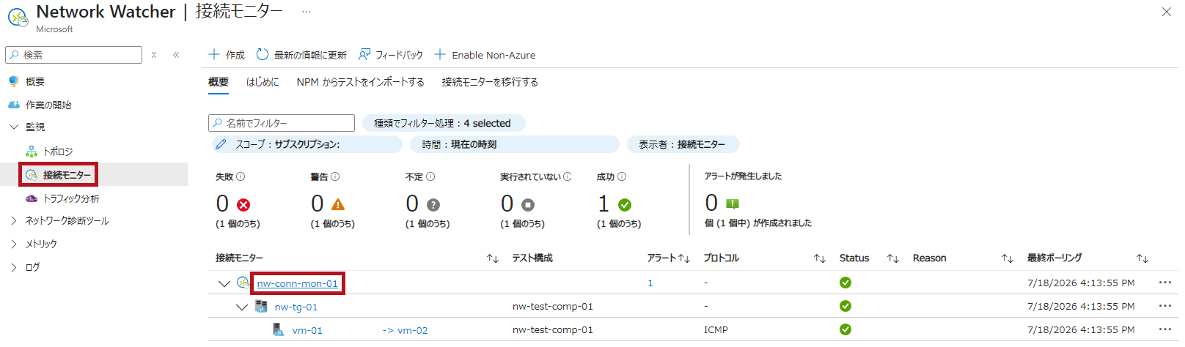
Task: Sort by プロトコル column arrows
Action: tap(820, 258)
